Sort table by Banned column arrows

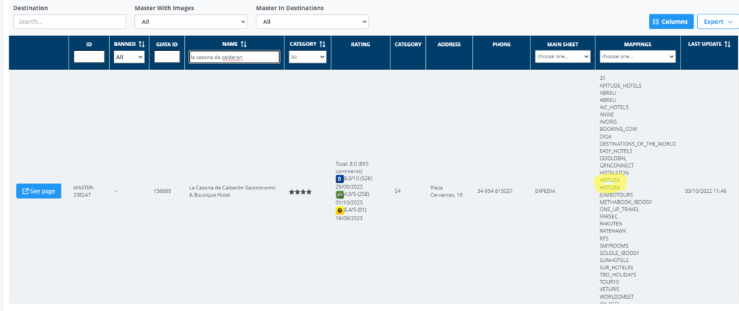(141, 44)
